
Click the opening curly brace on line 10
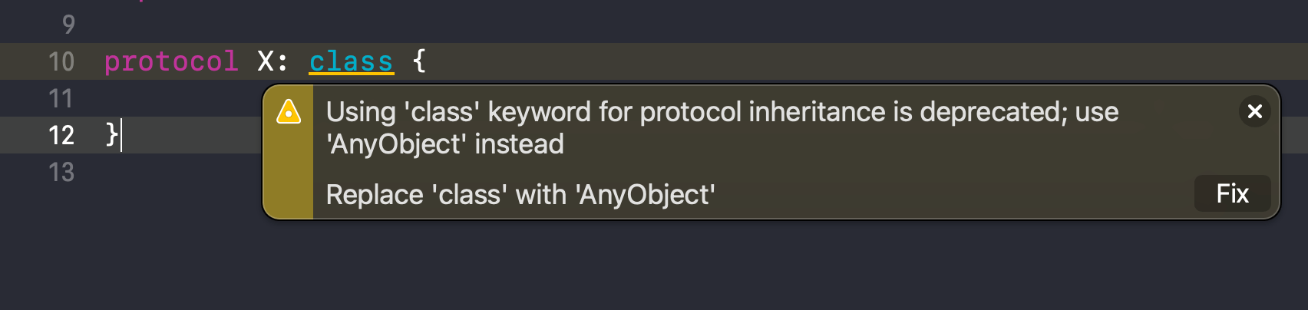point(419,60)
